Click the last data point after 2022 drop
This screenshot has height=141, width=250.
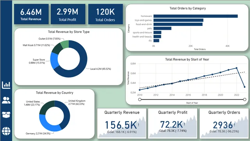pos(245,87)
